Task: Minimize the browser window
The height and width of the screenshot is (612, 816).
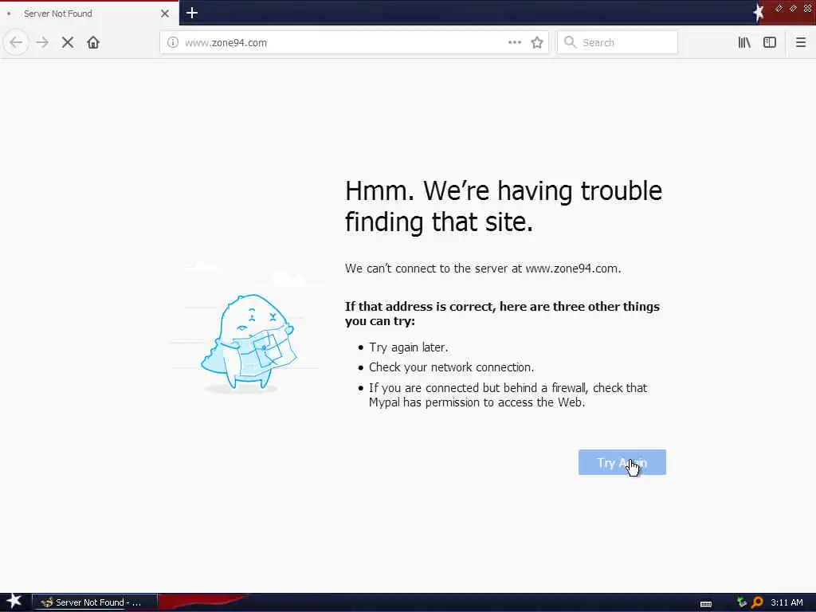Action: click(x=779, y=8)
